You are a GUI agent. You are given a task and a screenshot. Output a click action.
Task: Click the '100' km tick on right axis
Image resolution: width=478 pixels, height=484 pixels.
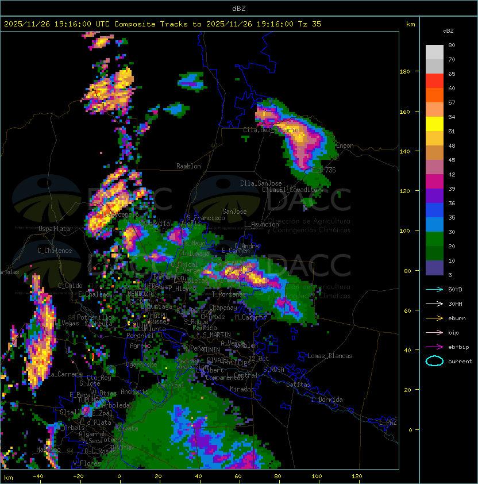click(404, 231)
